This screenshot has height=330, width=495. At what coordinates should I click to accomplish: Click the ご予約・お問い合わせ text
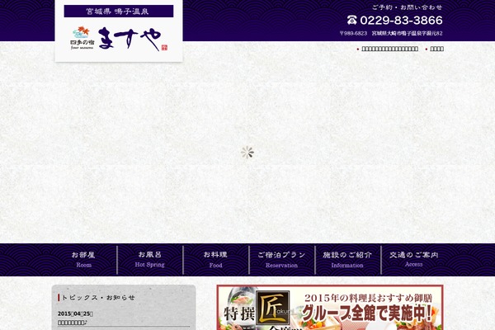pos(408,7)
